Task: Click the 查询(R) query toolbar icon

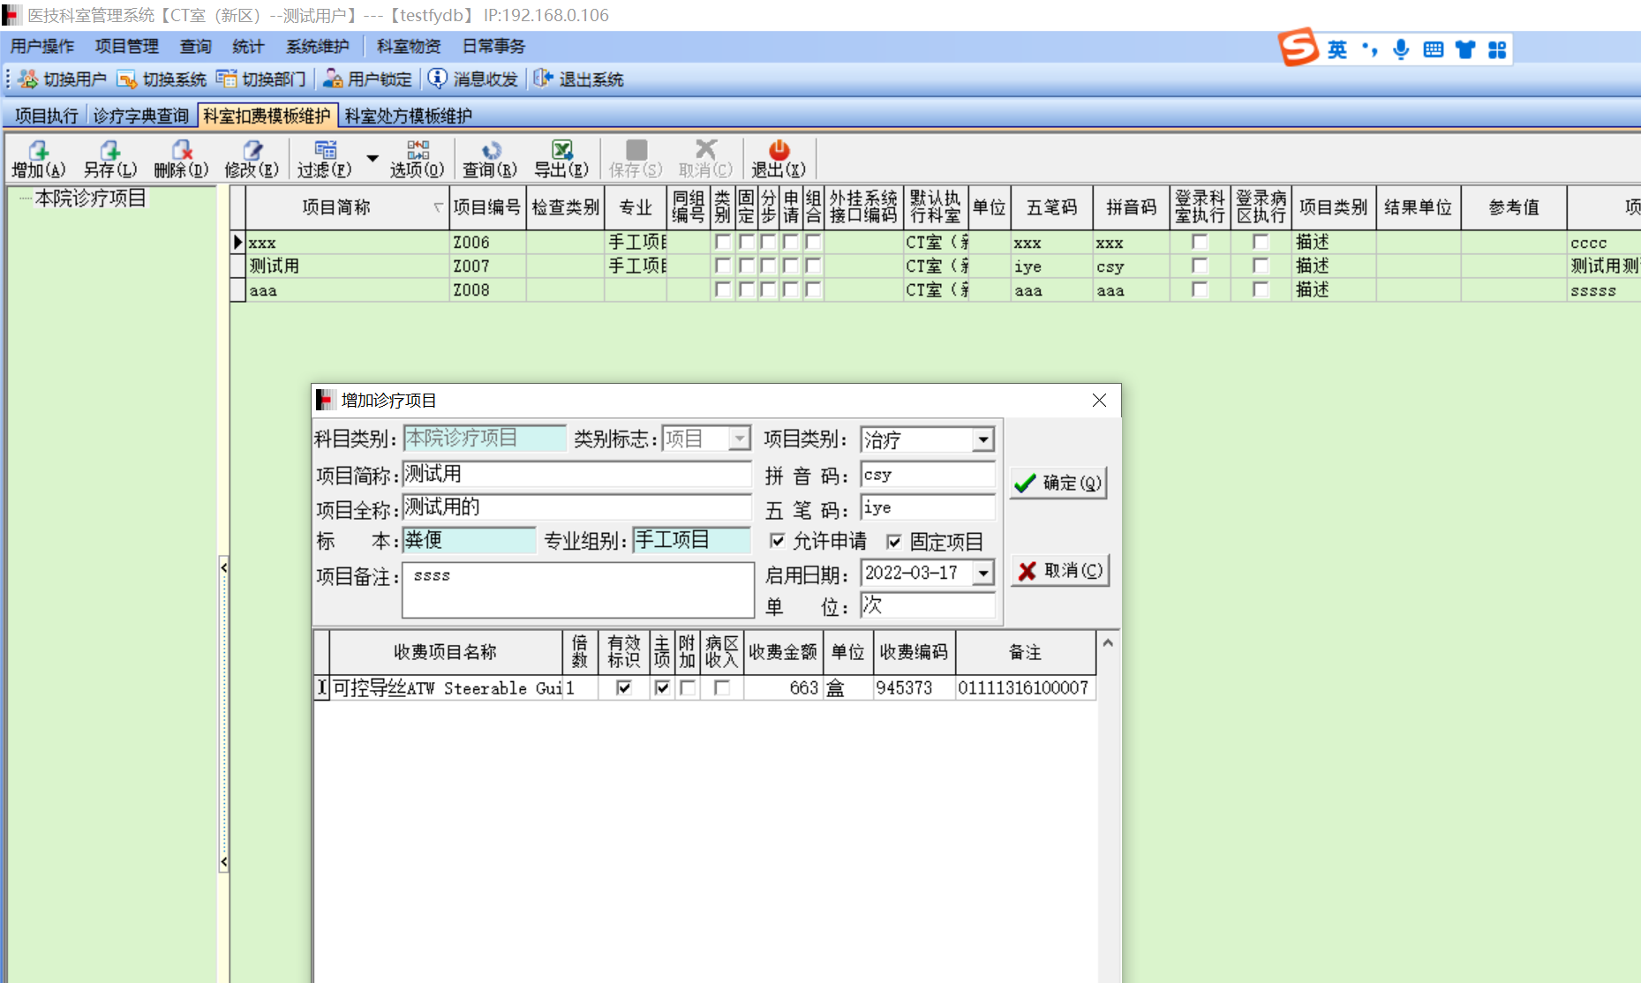Action: [x=491, y=151]
